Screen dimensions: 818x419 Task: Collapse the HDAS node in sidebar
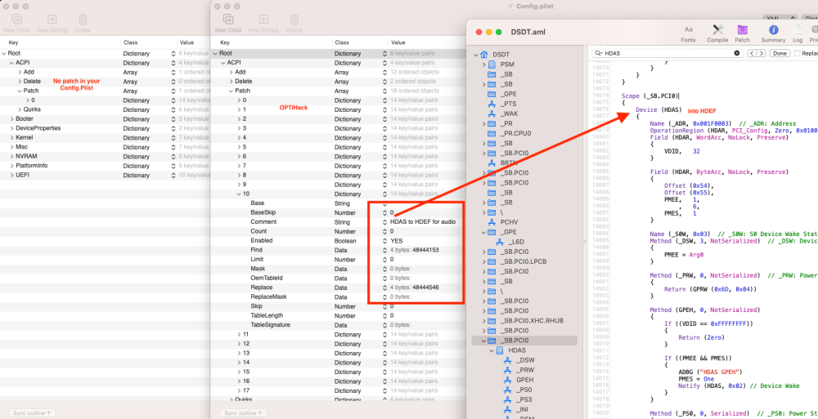coord(492,350)
